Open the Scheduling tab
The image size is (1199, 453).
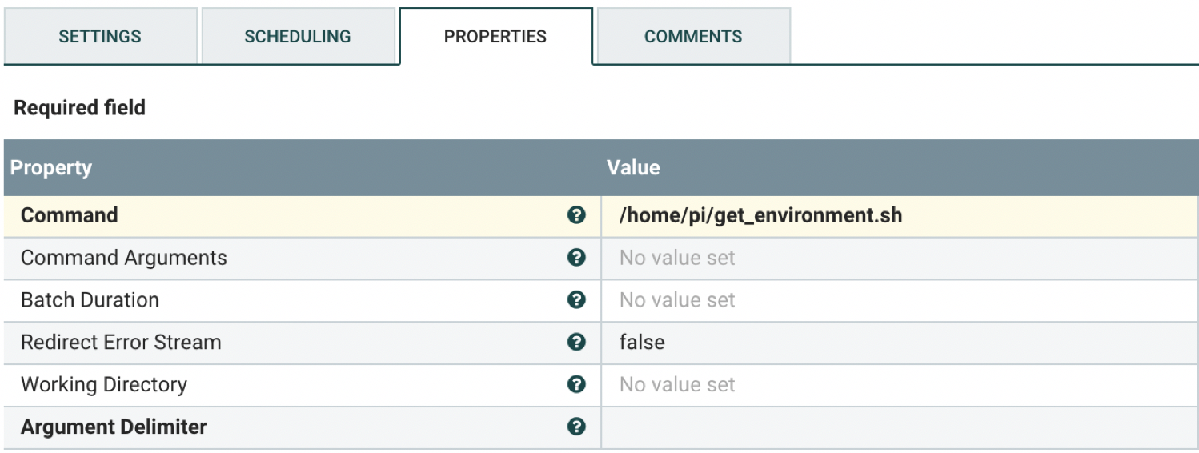[x=298, y=37]
